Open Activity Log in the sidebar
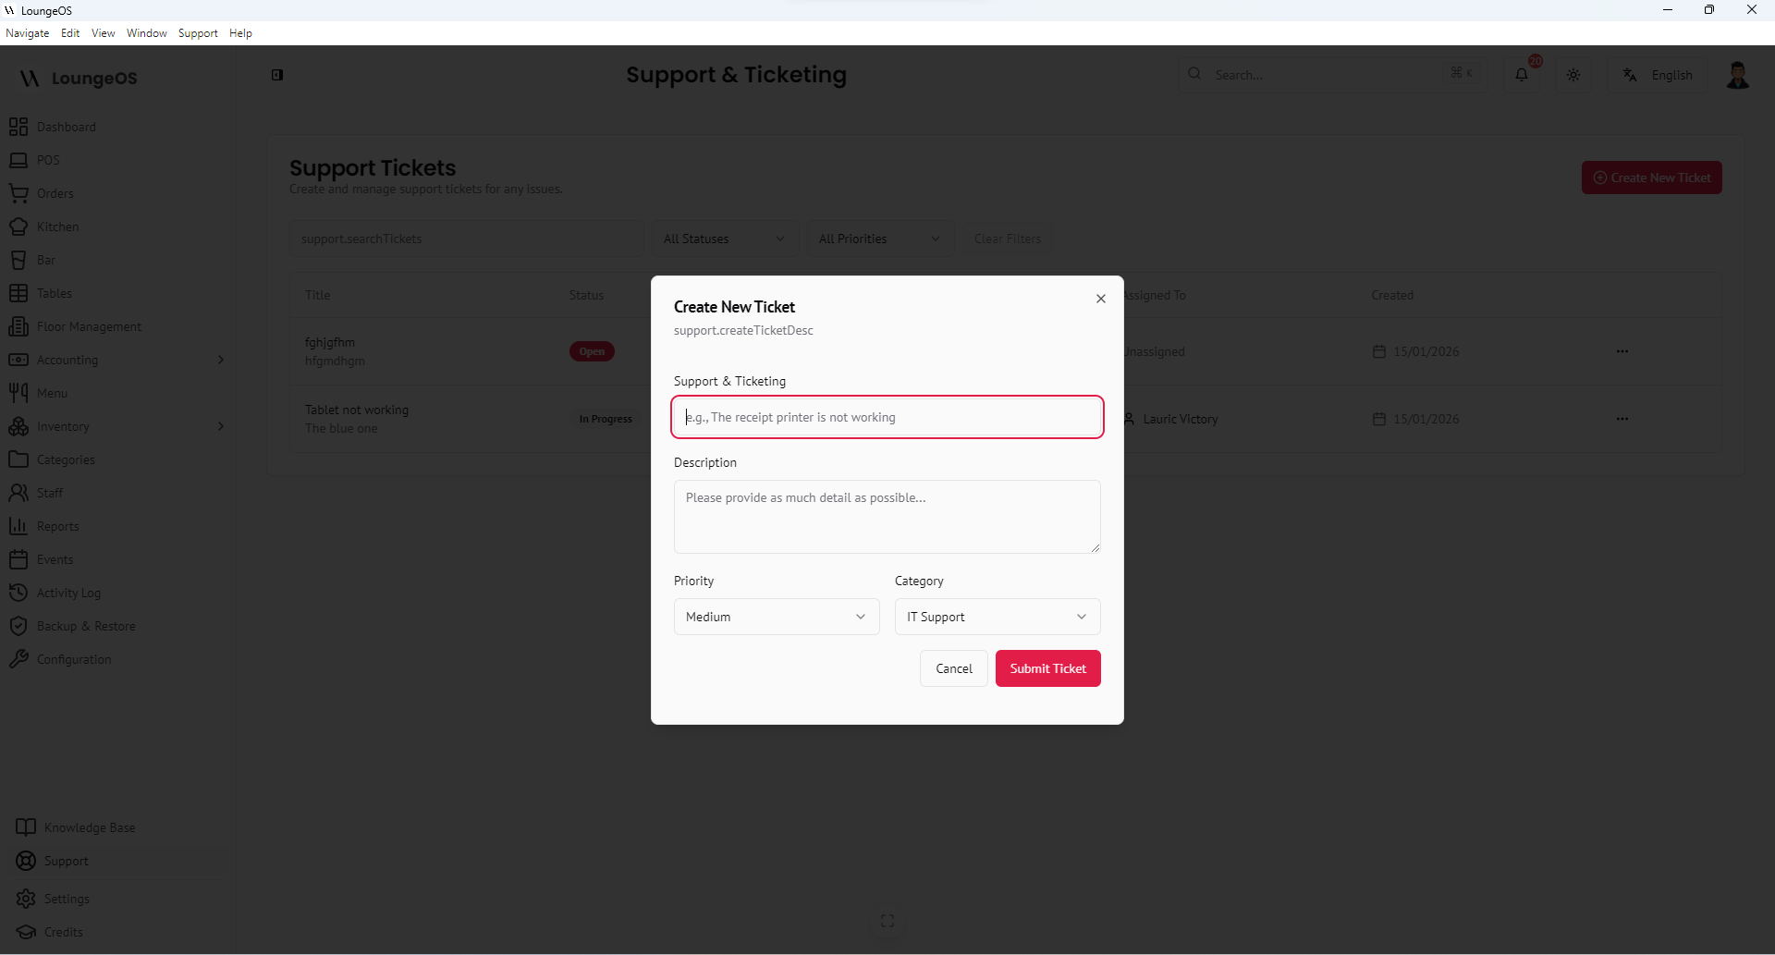Image resolution: width=1775 pixels, height=955 pixels. coord(68,593)
